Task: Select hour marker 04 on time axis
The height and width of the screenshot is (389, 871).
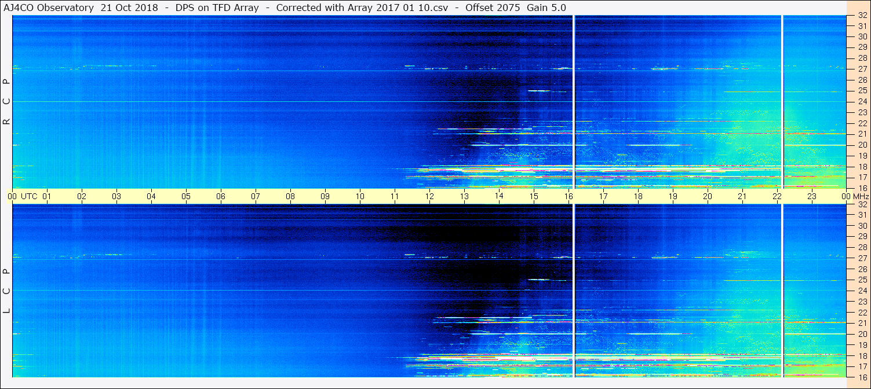Action: [x=151, y=196]
